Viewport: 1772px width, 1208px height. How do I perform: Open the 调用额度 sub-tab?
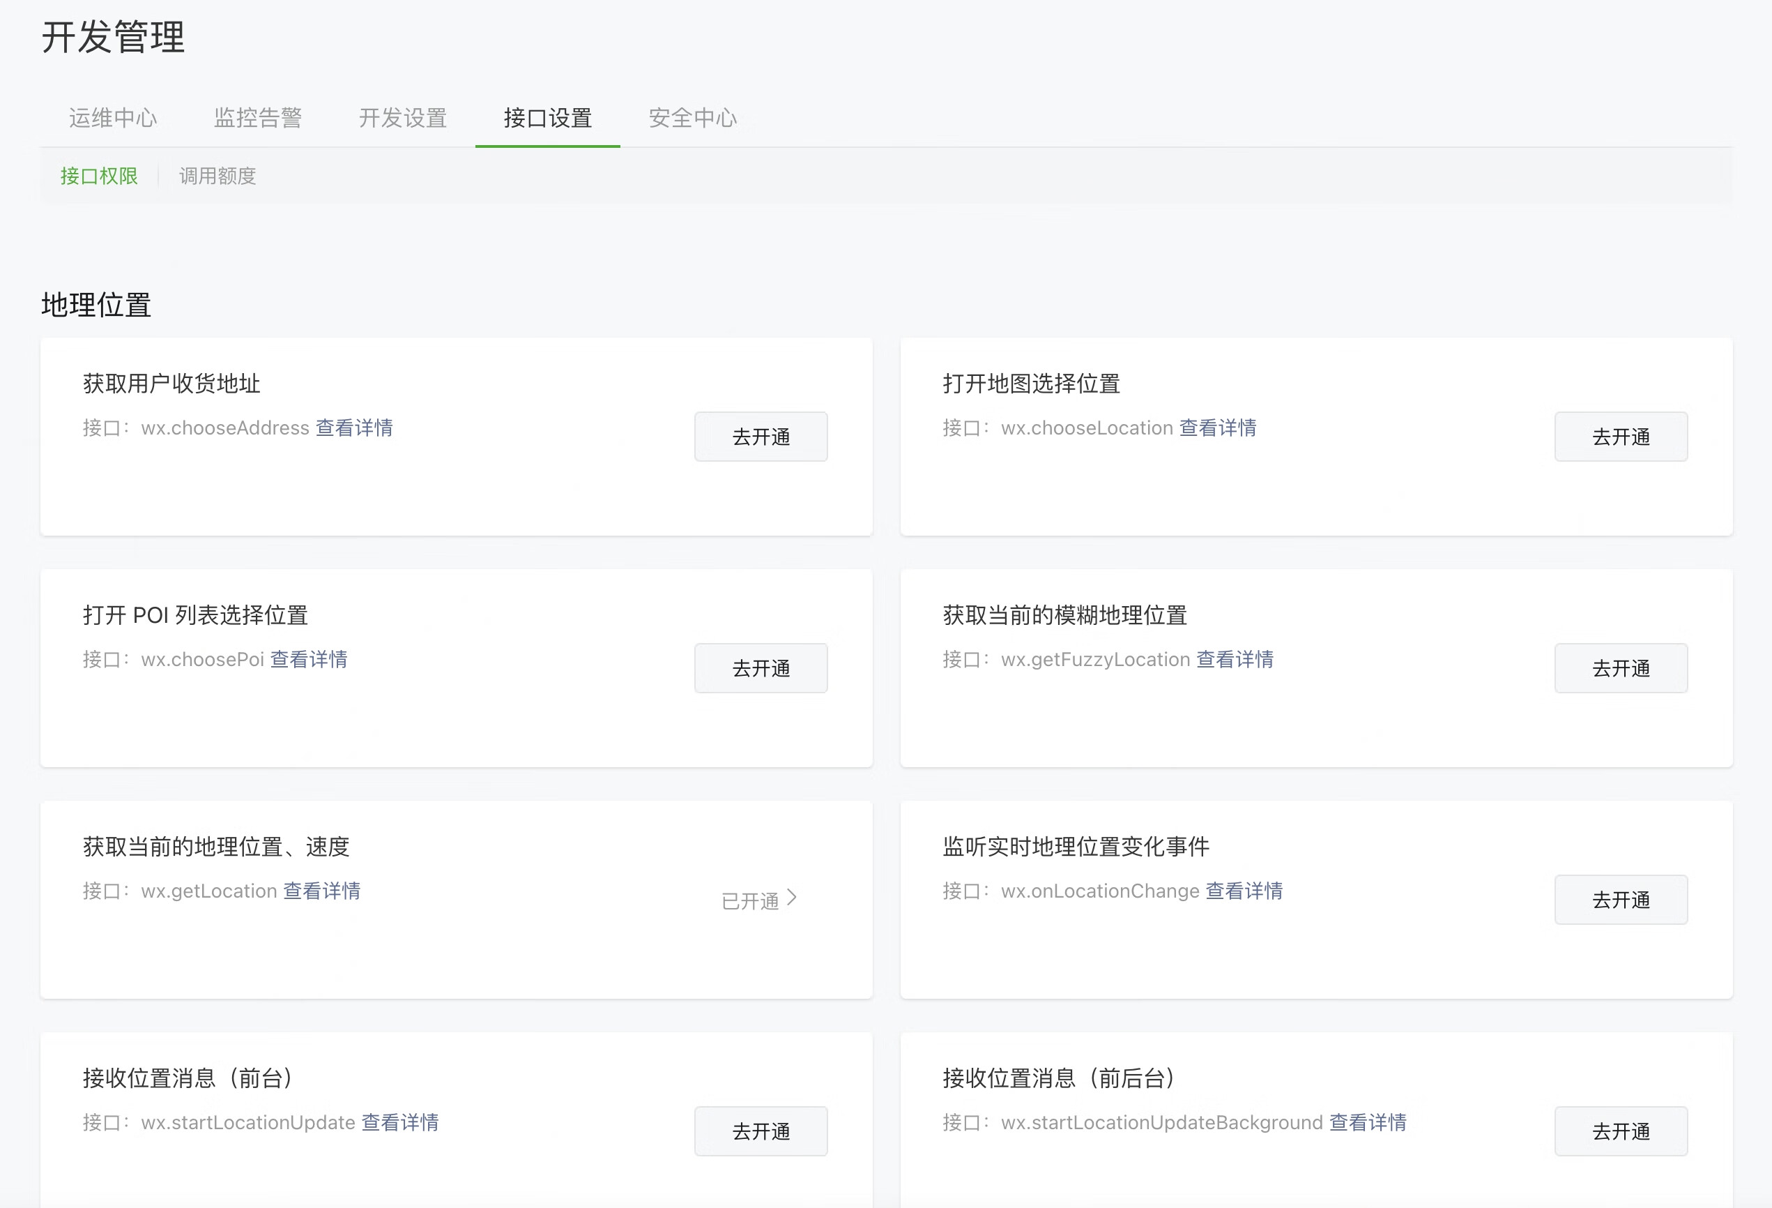point(217,176)
